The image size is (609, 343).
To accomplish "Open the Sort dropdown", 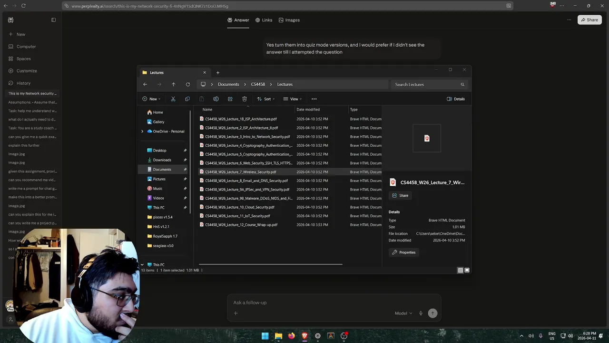I will 266,99.
